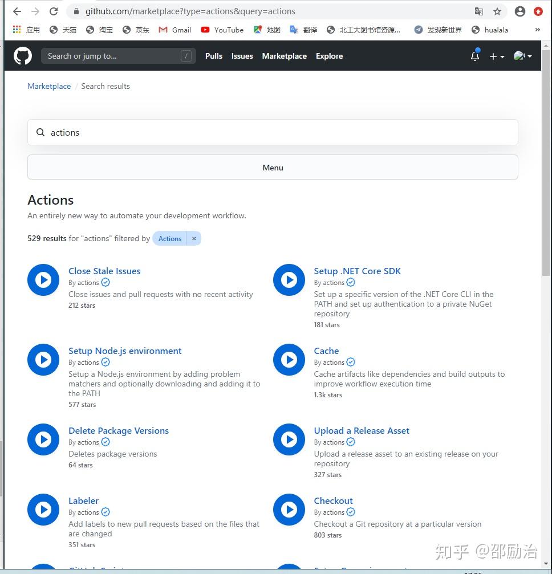
Task: Reload the page with the refresh icon
Action: click(x=53, y=11)
